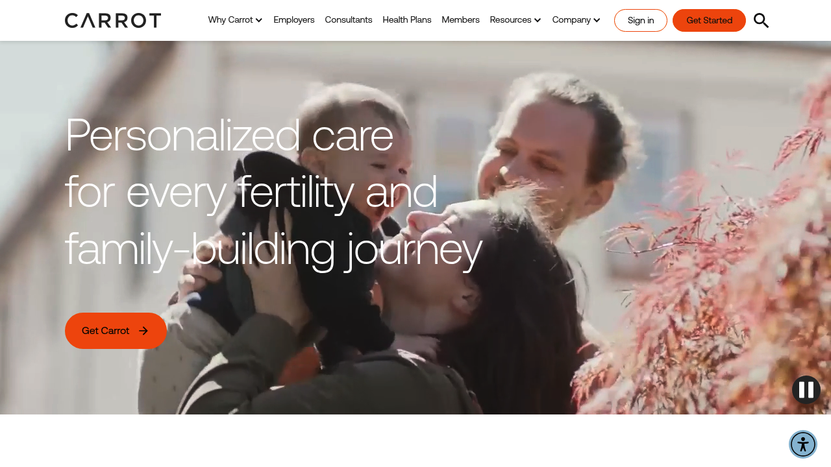The image size is (831, 467).
Task: Expand the Company dropdown chevron
Action: click(x=597, y=20)
